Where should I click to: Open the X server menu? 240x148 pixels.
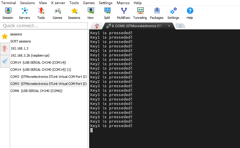[x=58, y=3]
